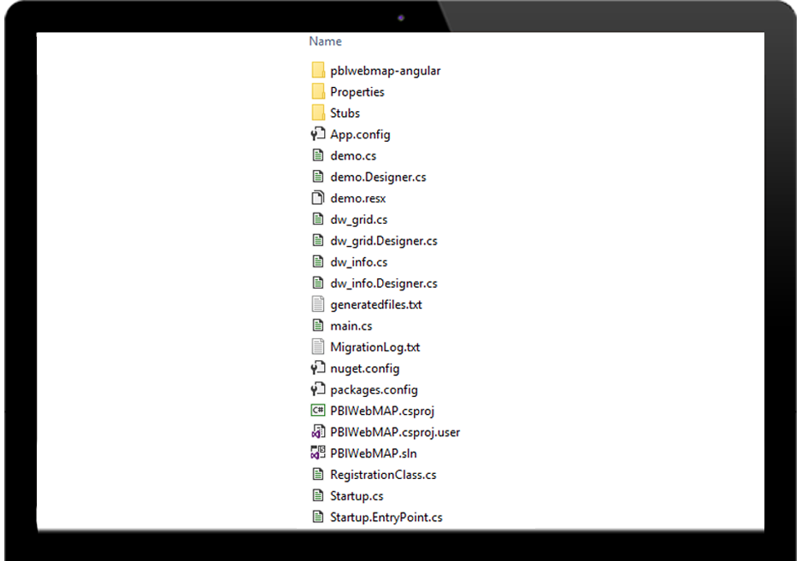
Task: Open the pblwebmap-angular folder icon
Action: point(318,70)
